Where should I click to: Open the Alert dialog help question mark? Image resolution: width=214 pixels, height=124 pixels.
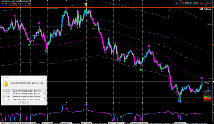click(37, 77)
